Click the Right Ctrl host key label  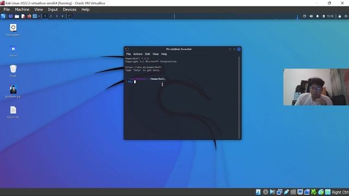tap(340, 192)
